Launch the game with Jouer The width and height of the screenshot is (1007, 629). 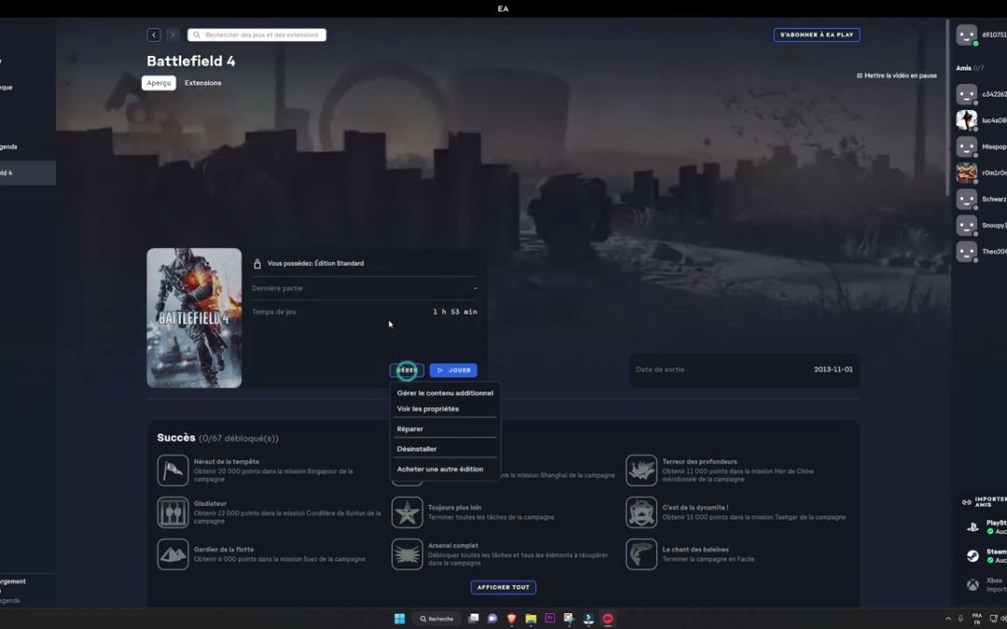453,370
